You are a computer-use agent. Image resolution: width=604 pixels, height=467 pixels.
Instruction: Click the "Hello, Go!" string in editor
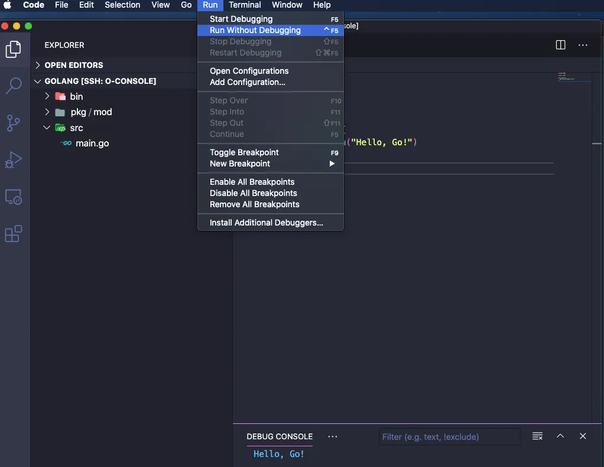(x=381, y=142)
